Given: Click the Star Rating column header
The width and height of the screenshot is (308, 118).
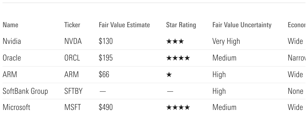Looking at the screenshot, I should pos(181,25).
